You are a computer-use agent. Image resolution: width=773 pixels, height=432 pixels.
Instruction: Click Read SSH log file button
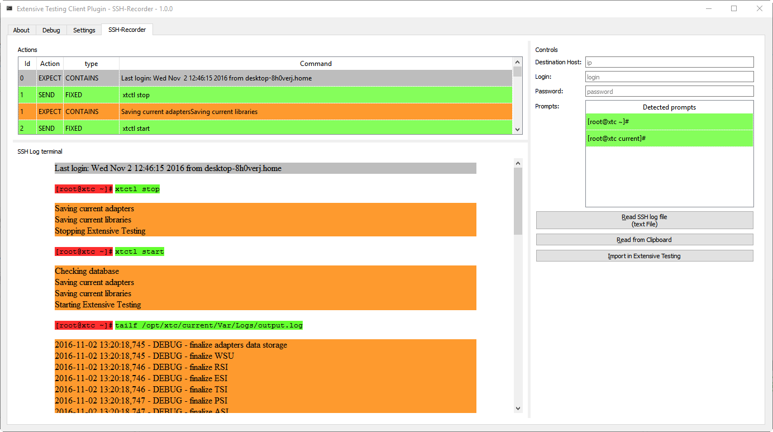(645, 220)
